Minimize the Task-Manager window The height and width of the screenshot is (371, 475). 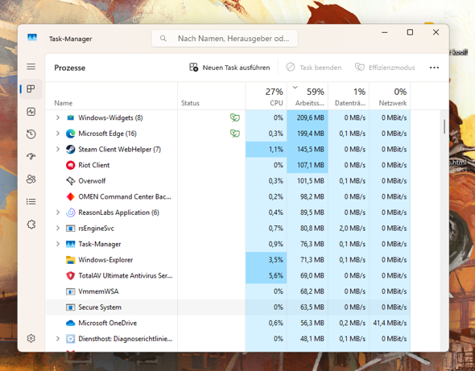point(385,32)
